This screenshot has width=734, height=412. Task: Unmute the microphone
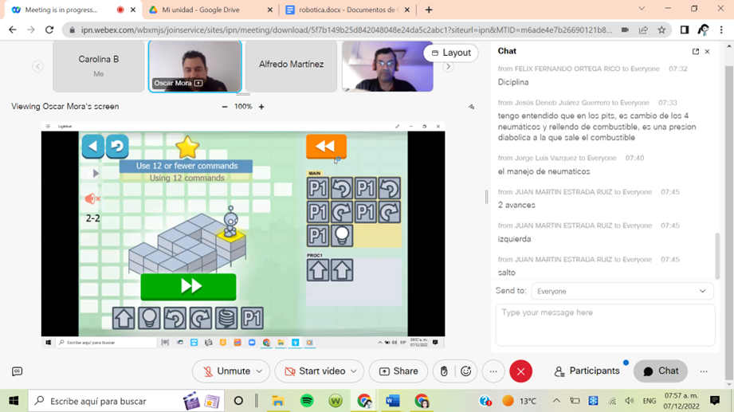click(x=226, y=371)
